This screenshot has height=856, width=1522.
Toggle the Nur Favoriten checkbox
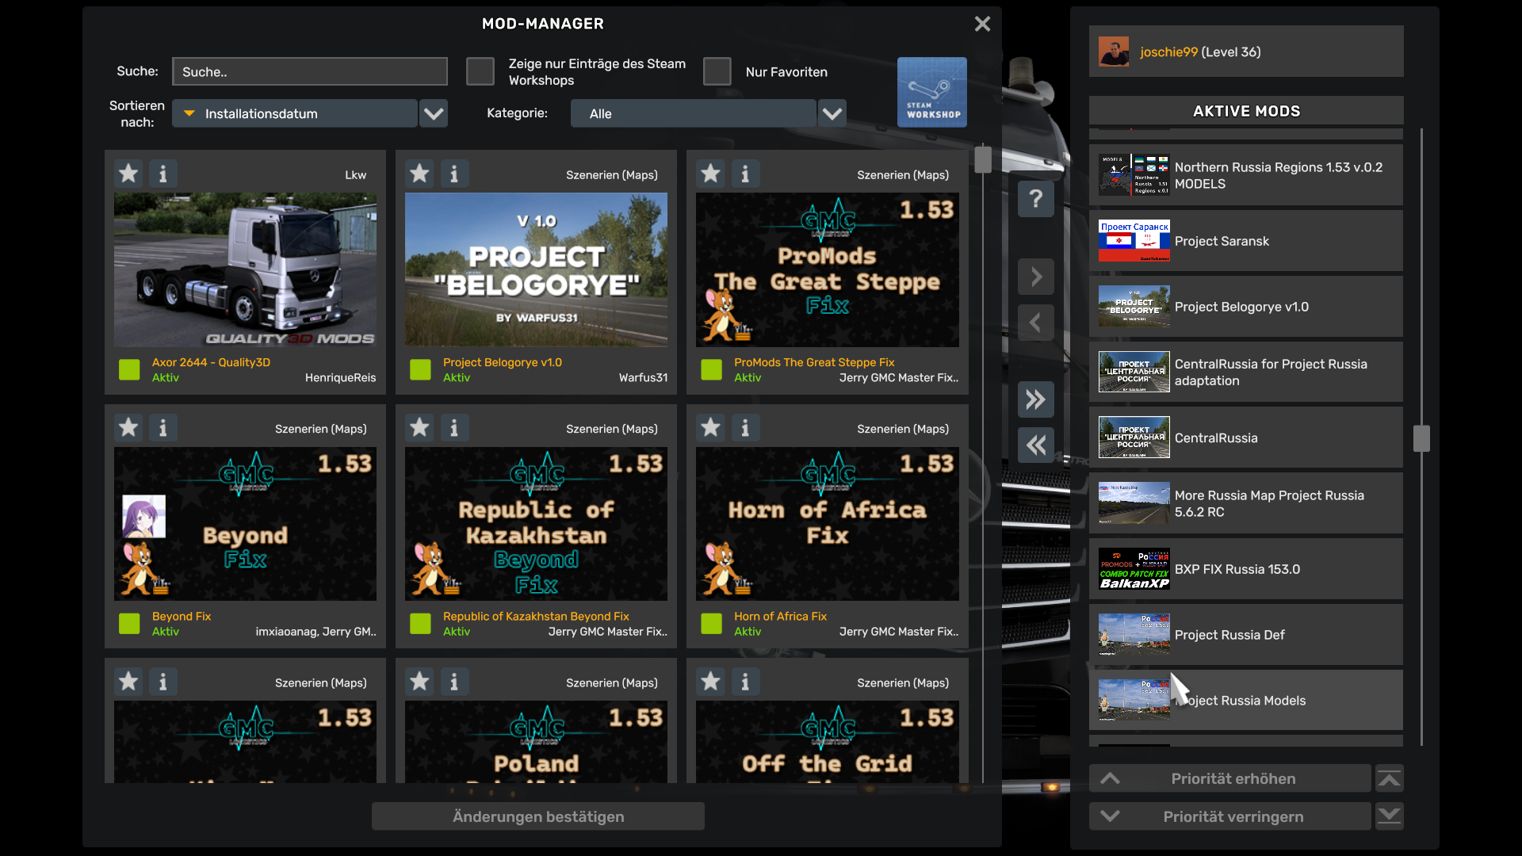click(x=717, y=71)
